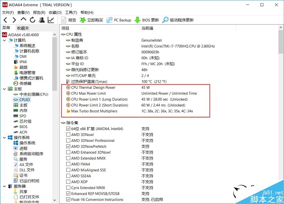Screen dimensions: 284x204
Task: Open the 工具(T) menu
Action: (71, 12)
